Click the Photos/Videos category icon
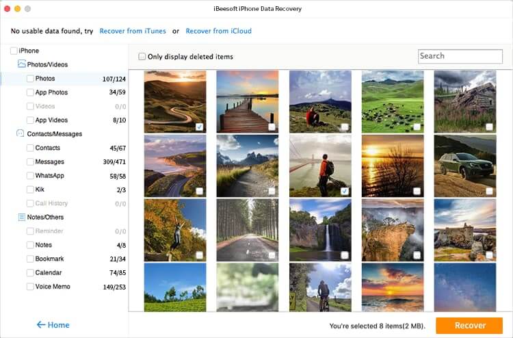513x338 pixels. (21, 64)
